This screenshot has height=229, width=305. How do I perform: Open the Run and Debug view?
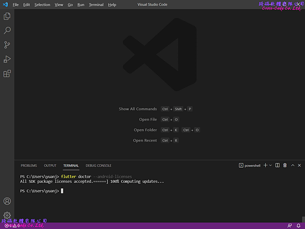point(7,59)
